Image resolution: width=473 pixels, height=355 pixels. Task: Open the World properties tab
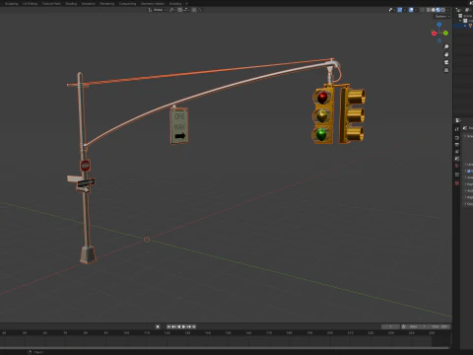coord(457,166)
